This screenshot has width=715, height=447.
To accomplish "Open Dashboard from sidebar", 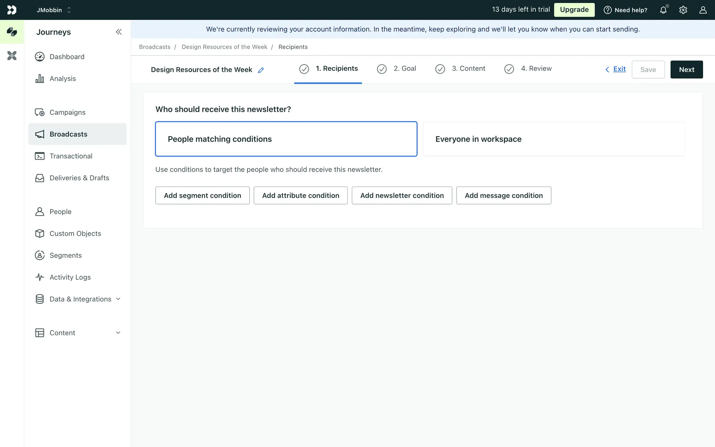I will [67, 57].
